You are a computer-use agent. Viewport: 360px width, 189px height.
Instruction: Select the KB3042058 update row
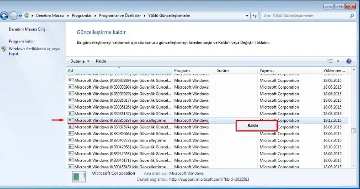(x=208, y=147)
